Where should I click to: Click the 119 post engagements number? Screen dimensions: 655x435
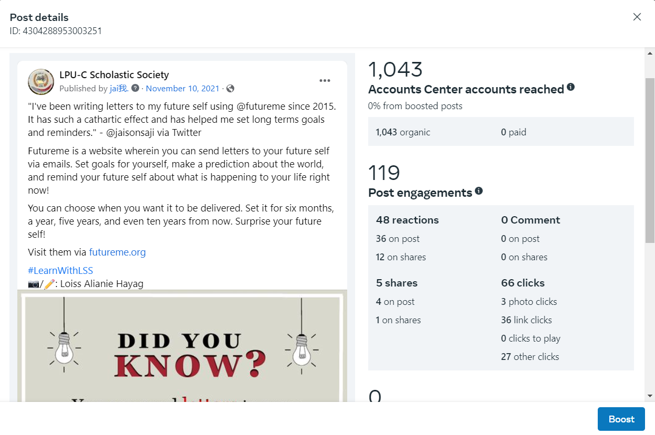coord(384,173)
